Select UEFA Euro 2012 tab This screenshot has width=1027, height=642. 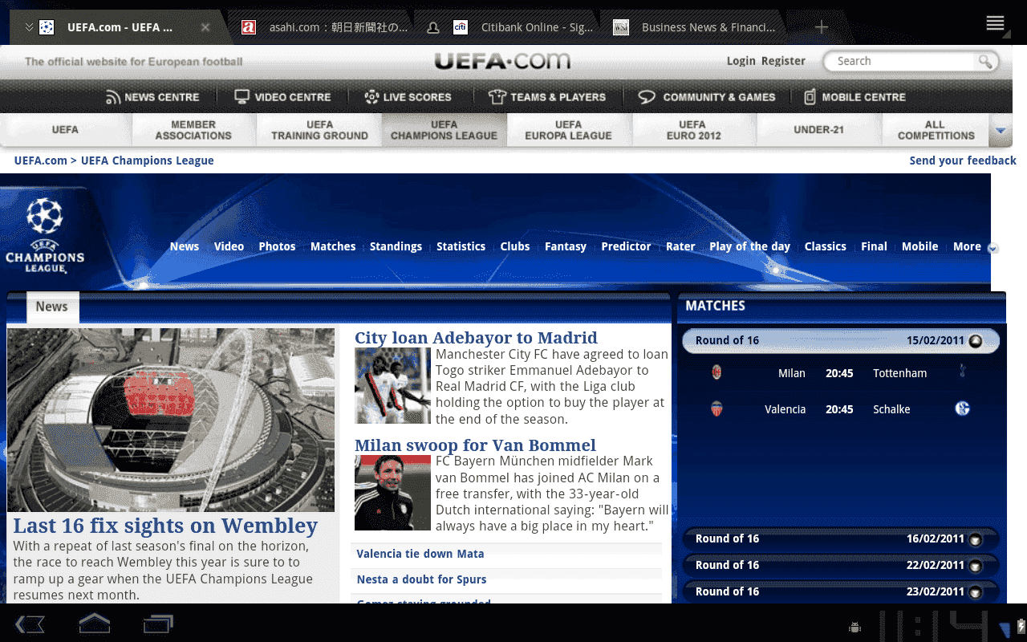(693, 130)
